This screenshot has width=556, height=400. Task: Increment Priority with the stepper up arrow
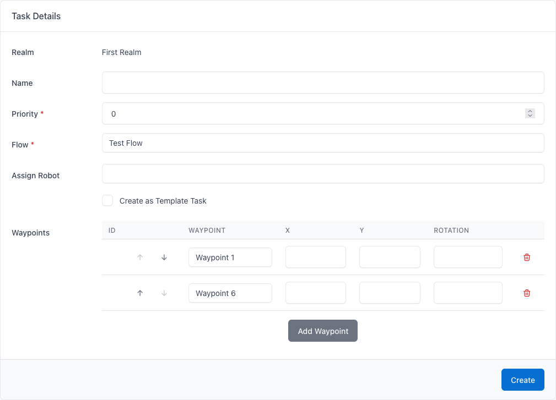(x=530, y=111)
